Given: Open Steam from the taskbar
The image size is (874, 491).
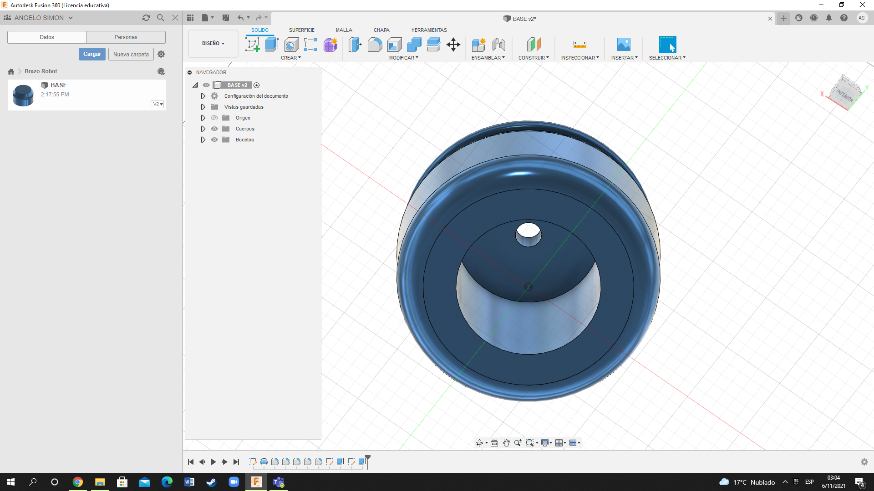Looking at the screenshot, I should pos(212,482).
